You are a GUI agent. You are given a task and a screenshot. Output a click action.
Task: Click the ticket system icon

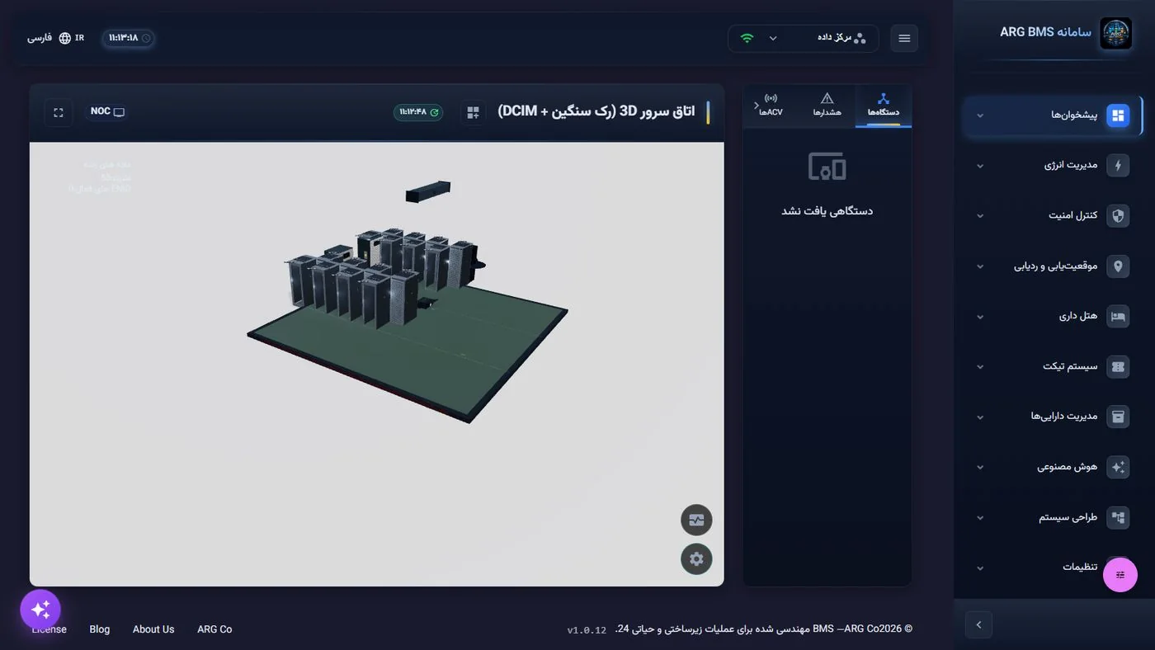[x=1118, y=366]
